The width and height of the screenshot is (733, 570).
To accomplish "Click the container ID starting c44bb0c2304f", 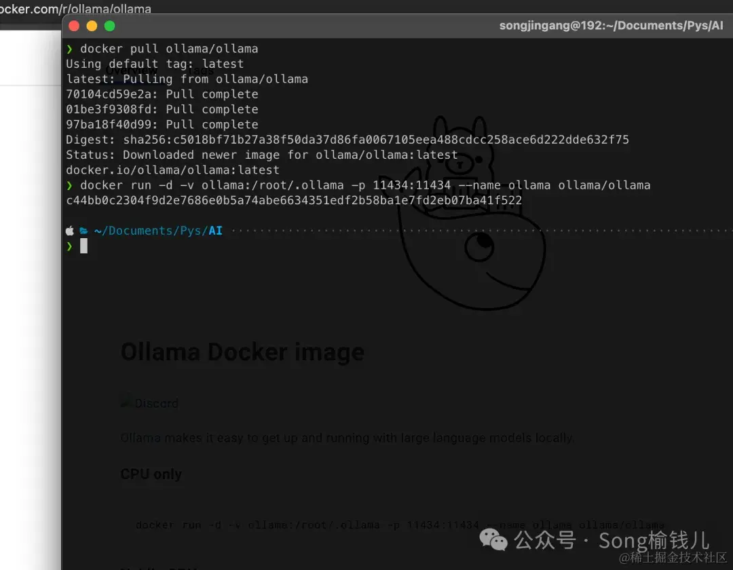I will point(294,200).
